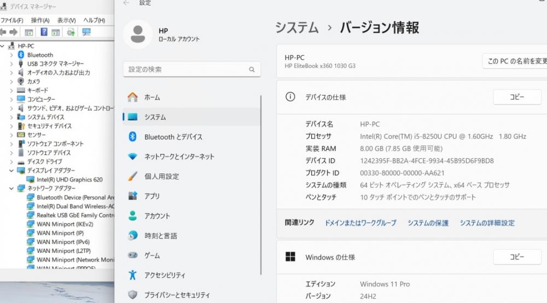Select セキュリティ デバイス category row
This screenshot has height=303, width=547.
50,126
